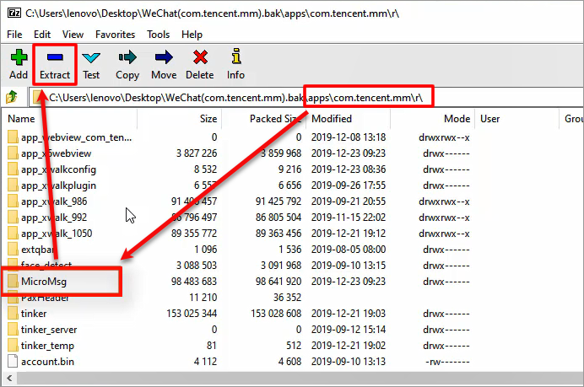Select the account.bin file
This screenshot has width=584, height=387.
pos(47,362)
